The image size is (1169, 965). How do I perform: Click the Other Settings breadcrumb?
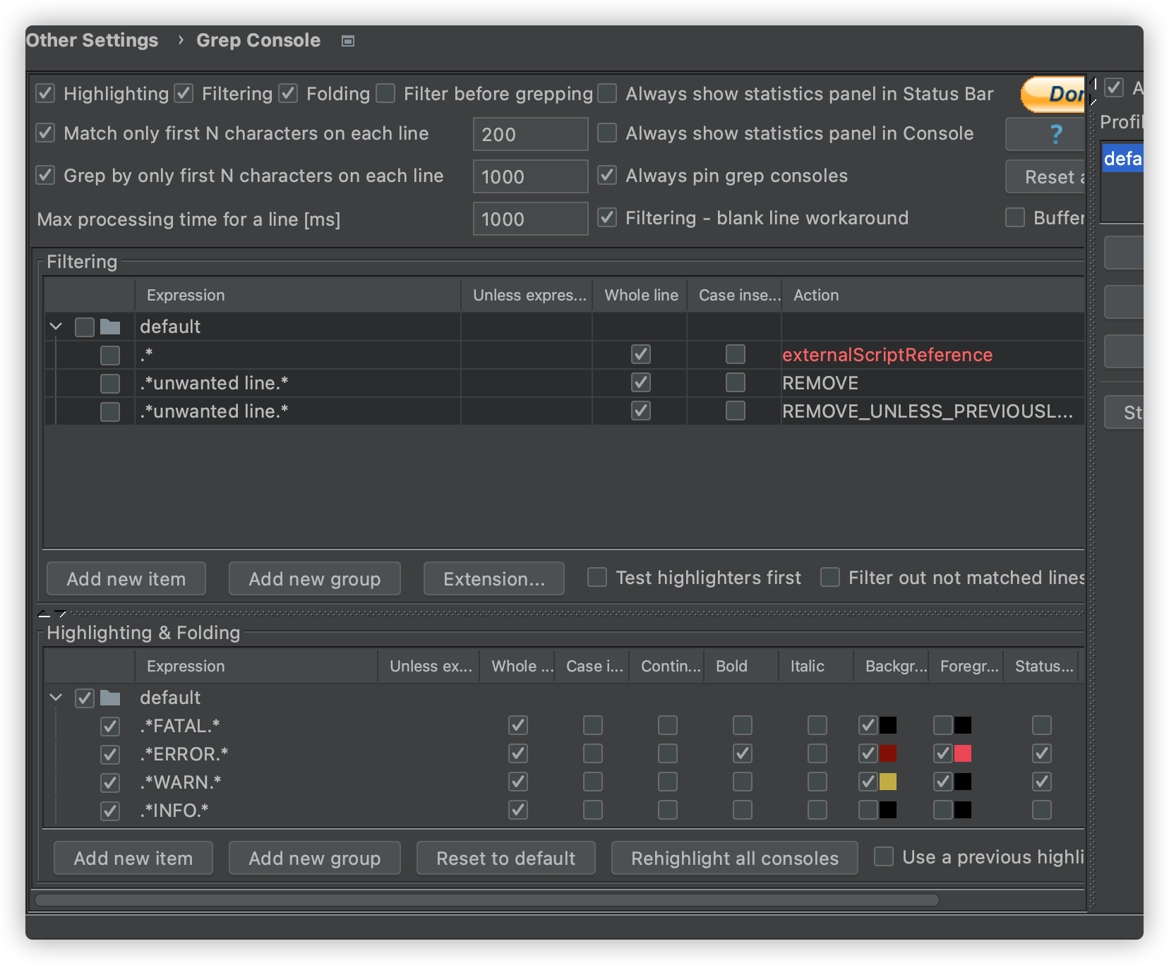click(92, 40)
